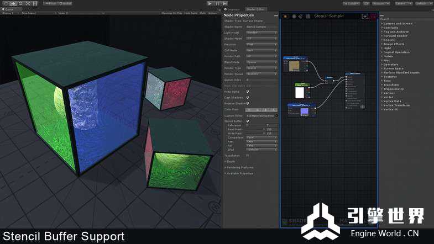Click the Color Mask channel buttons
The image size is (434, 244).
pyautogui.click(x=262, y=110)
